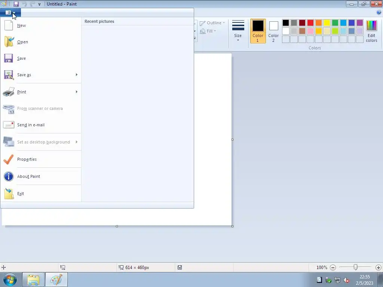Expand the Print submenu arrow
This screenshot has height=287, width=383.
point(77,92)
